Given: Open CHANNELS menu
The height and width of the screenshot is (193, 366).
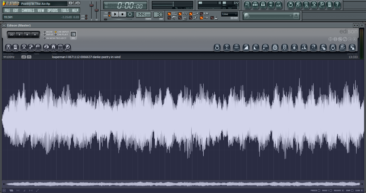Looking at the screenshot, I should click(x=28, y=11).
